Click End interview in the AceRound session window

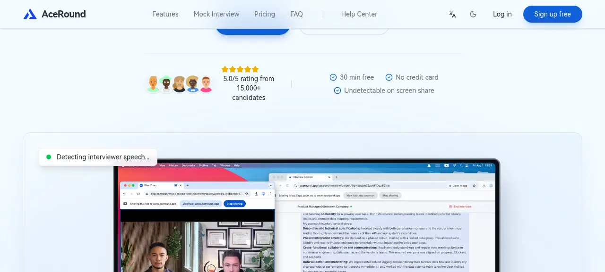[x=460, y=206]
